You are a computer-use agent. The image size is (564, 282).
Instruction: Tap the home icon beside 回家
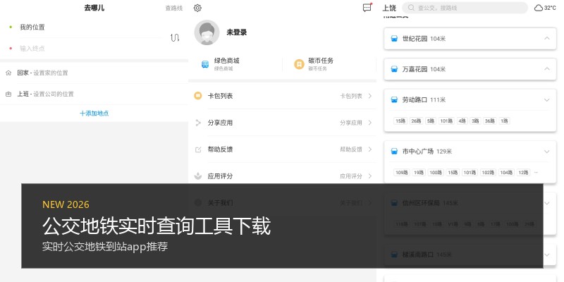tap(8, 73)
